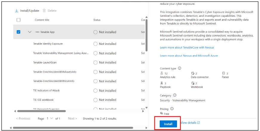The width and height of the screenshot is (260, 131).
Task: Open the Page number dropdown
Action: (x=50, y=119)
